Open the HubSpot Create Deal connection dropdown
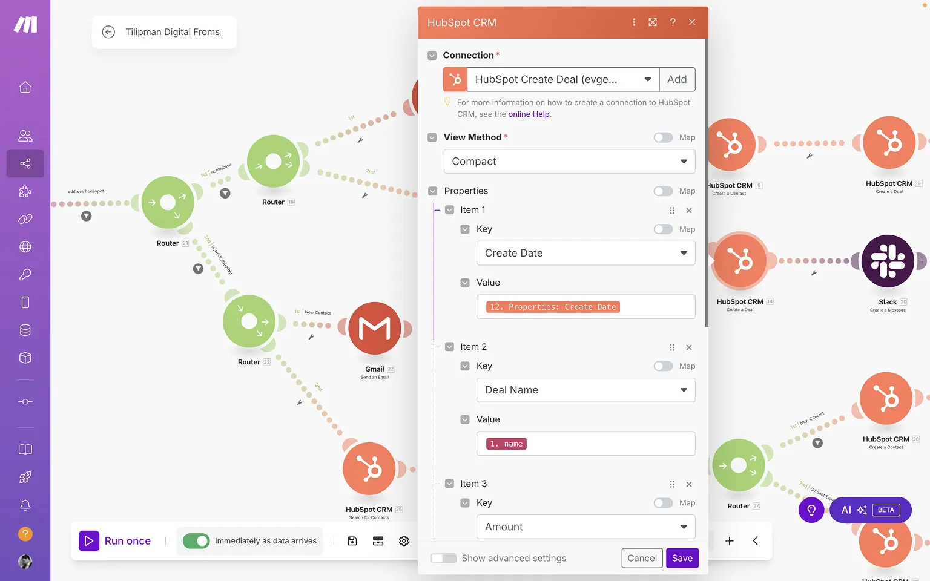Viewport: 930px width, 581px height. 562,79
